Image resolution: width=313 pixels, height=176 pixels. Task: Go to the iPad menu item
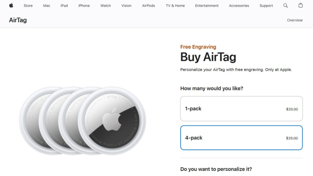point(64,5)
